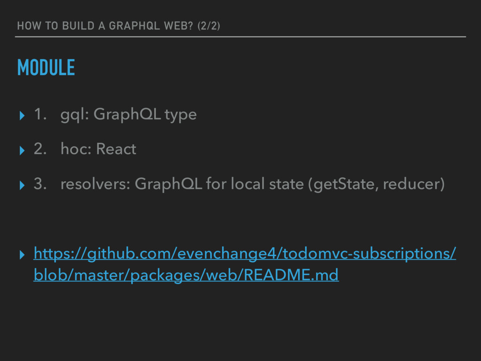This screenshot has height=361, width=481.
Task: Open the GitHub todomvc-subscriptions link
Action: (x=245, y=264)
